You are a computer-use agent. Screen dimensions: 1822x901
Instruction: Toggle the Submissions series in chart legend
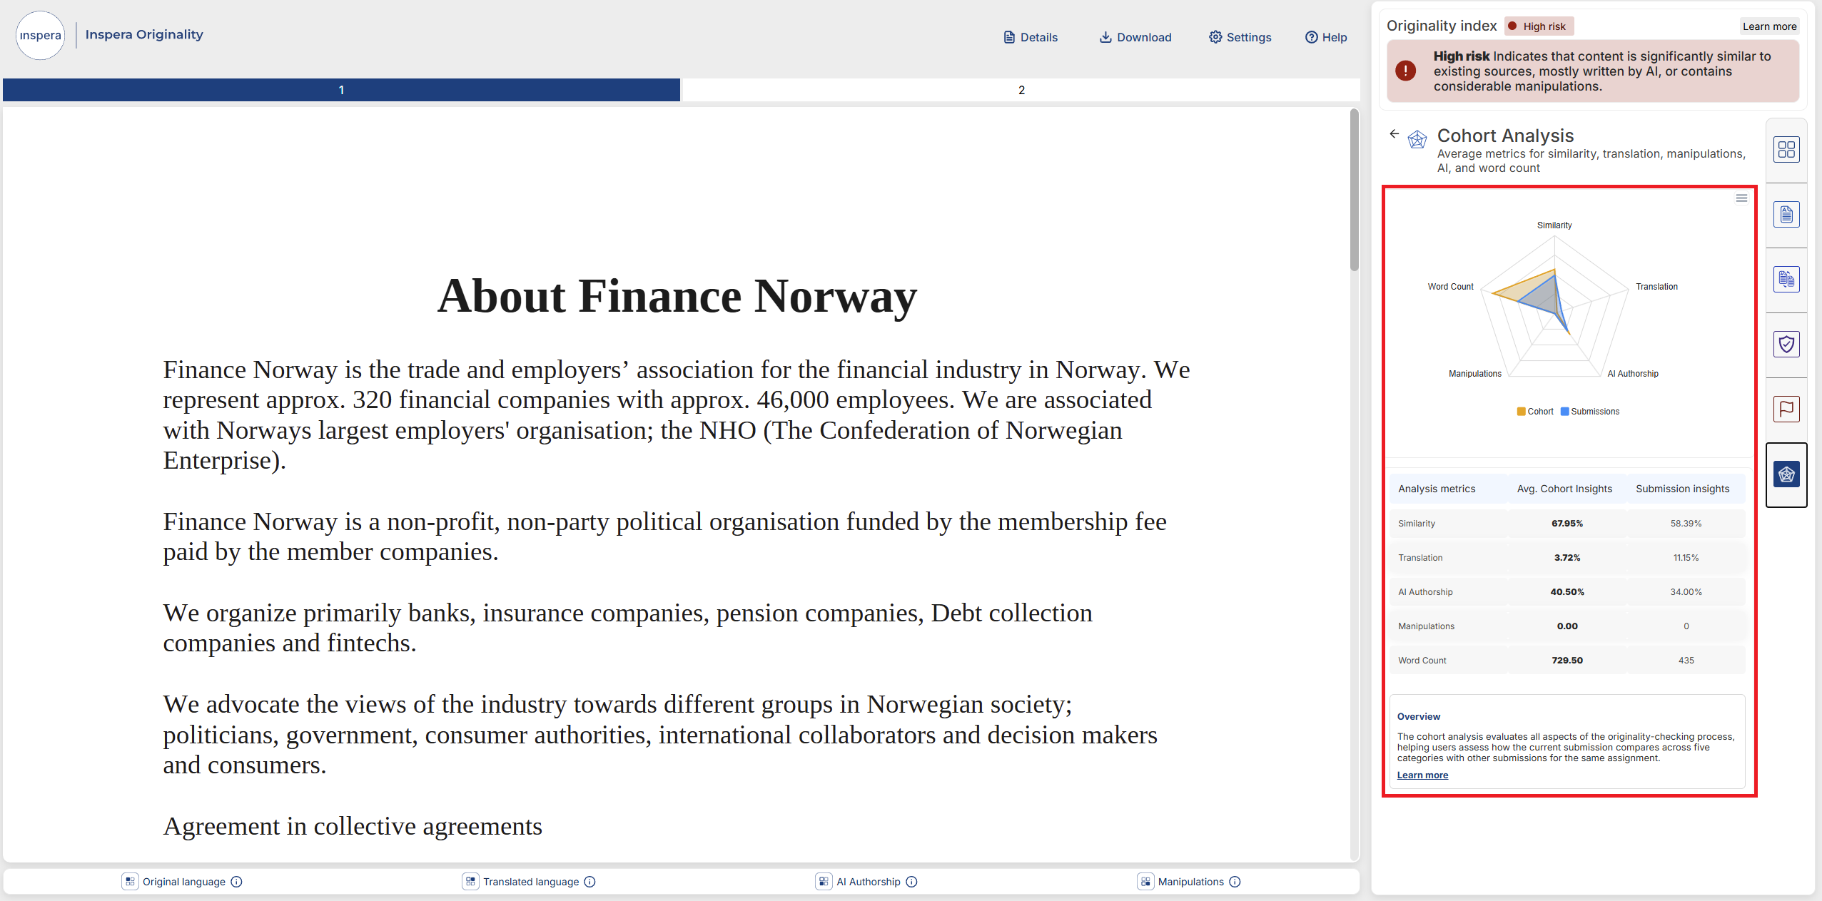(1590, 412)
